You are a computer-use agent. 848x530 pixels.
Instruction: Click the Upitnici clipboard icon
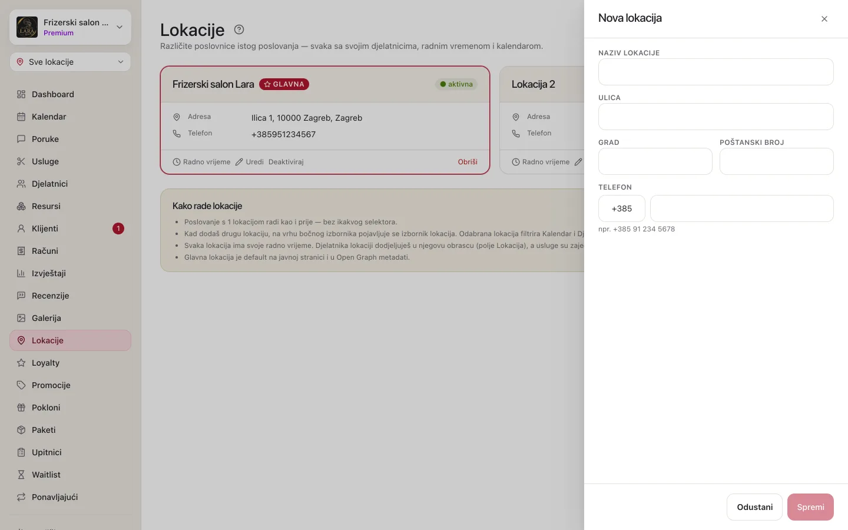[x=21, y=452]
